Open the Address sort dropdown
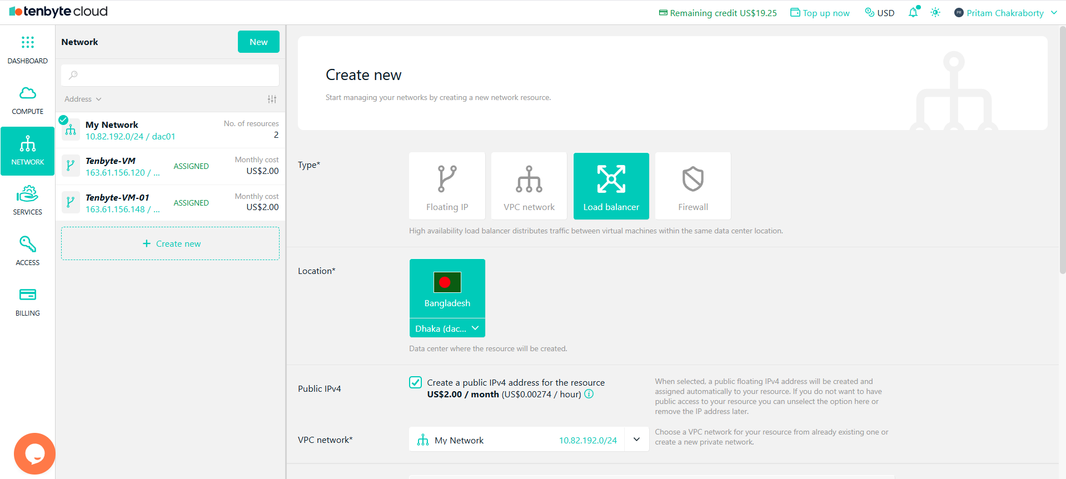1066x479 pixels. [x=83, y=99]
